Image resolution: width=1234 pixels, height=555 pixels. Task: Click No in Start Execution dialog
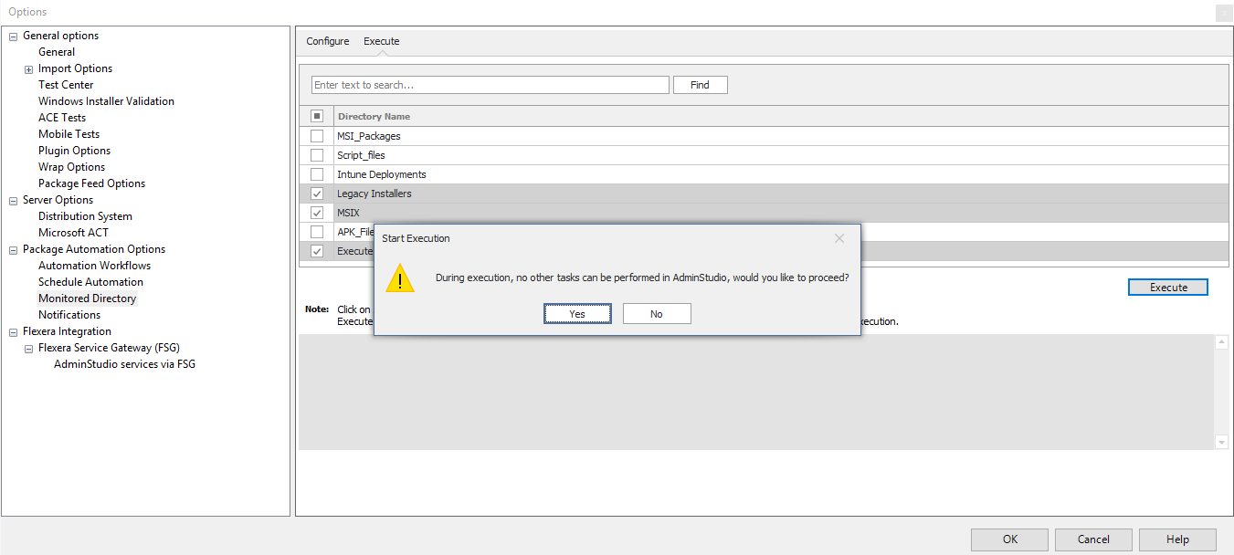(x=656, y=314)
